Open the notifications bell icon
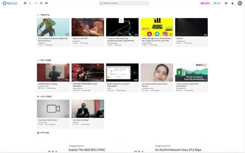 point(232,3)
